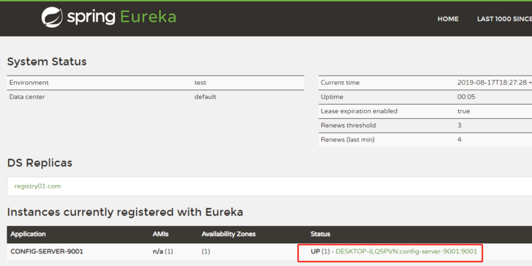Click the System Status heading

47,62
